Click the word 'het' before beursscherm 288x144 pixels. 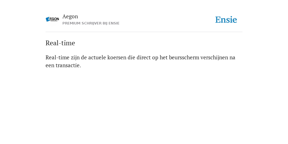tap(163, 57)
